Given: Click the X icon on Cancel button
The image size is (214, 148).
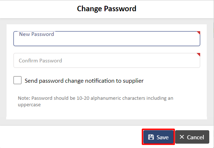Looking at the screenshot, I should pyautogui.click(x=182, y=137).
